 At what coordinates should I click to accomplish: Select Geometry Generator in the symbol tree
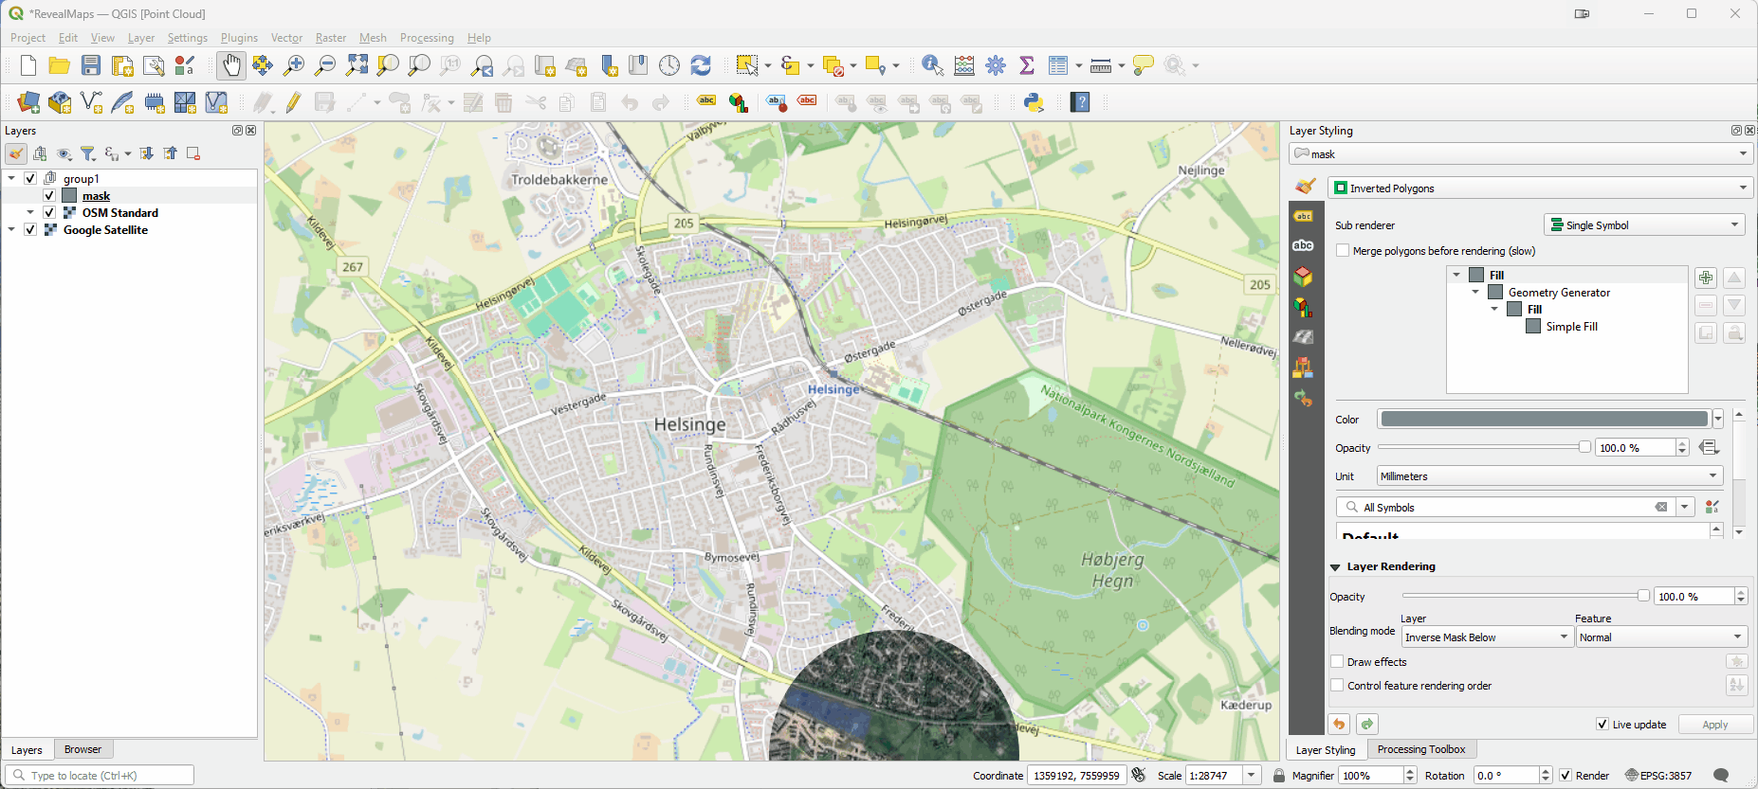click(x=1559, y=293)
